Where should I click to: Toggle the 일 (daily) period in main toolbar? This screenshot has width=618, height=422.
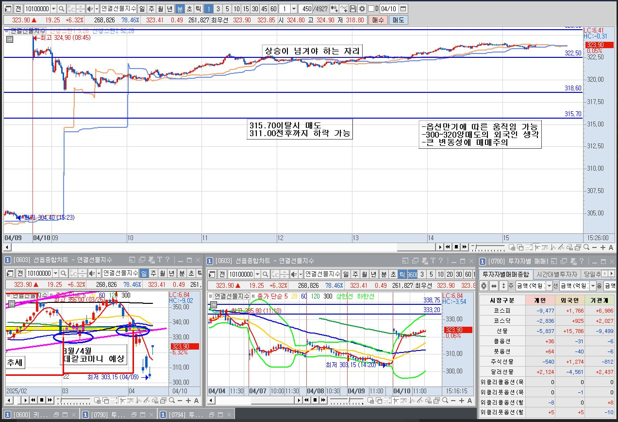pyautogui.click(x=142, y=9)
